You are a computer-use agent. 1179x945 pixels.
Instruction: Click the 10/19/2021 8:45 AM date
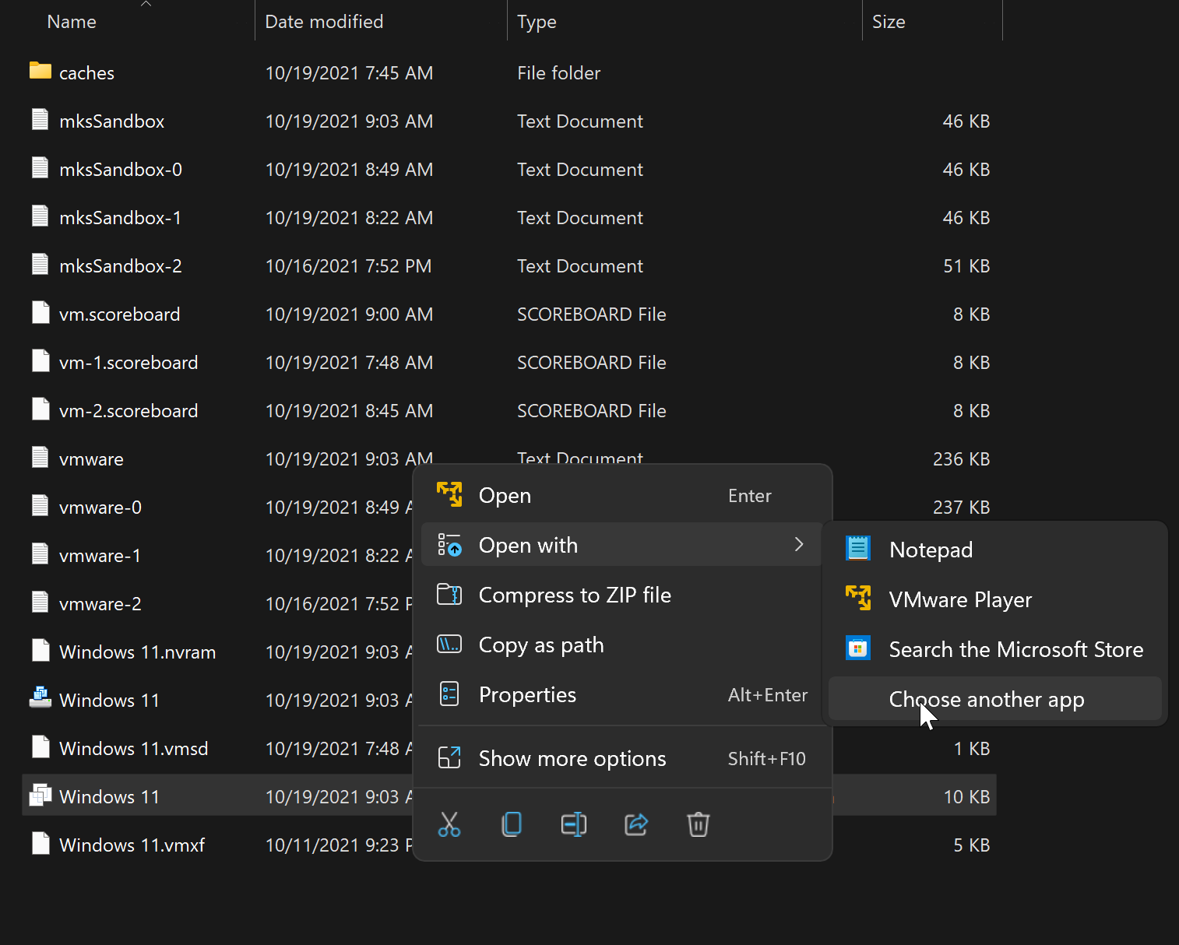click(x=349, y=411)
